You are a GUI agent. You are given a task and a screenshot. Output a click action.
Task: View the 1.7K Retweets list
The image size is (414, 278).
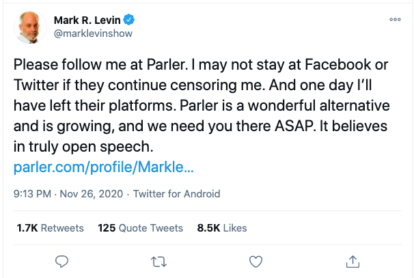point(49,227)
